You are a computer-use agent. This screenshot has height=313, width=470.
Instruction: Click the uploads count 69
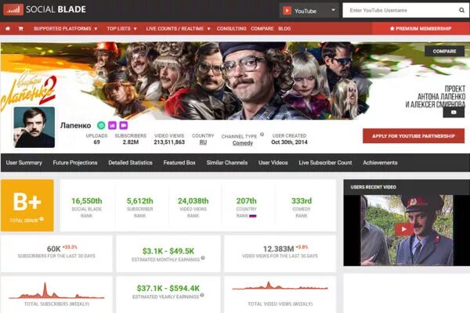point(96,142)
